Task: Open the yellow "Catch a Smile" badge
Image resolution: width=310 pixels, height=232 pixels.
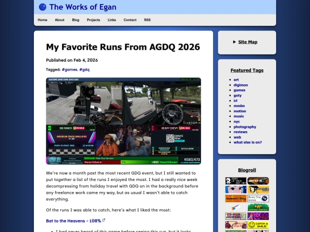Action: tap(258, 225)
